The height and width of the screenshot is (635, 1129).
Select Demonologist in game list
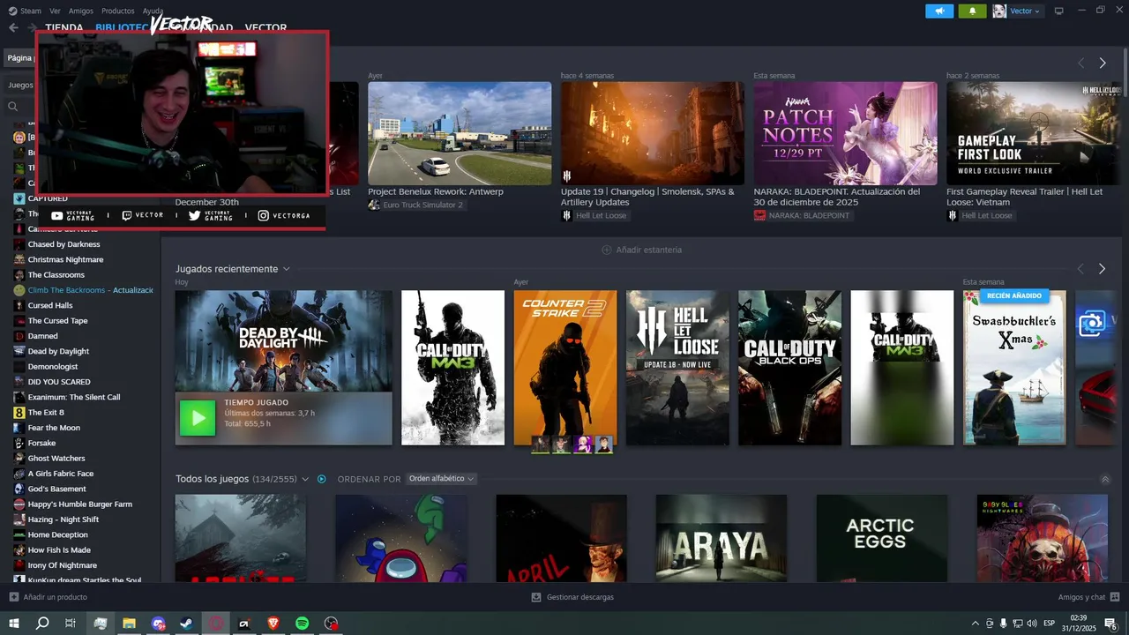coord(53,367)
